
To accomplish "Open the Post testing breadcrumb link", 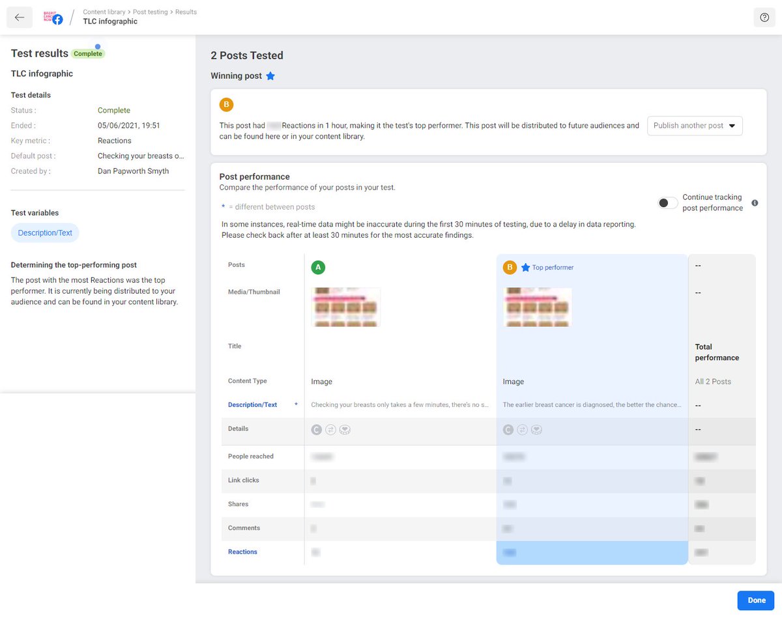I will (149, 11).
